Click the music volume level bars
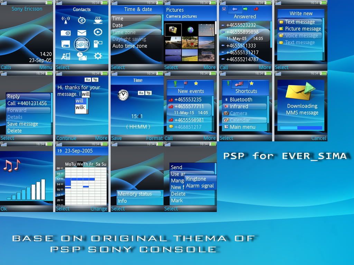 pyautogui.click(x=26, y=189)
